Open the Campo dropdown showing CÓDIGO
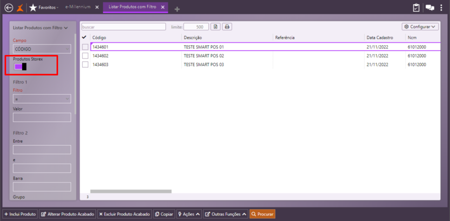This screenshot has width=450, height=221. pyautogui.click(x=42, y=49)
